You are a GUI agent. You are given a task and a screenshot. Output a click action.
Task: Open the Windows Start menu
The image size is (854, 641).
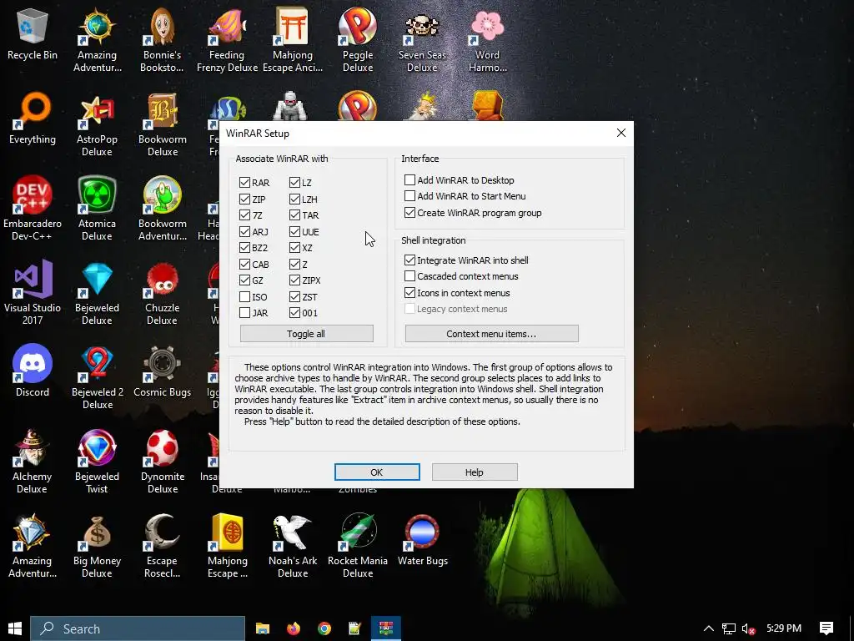click(x=15, y=628)
